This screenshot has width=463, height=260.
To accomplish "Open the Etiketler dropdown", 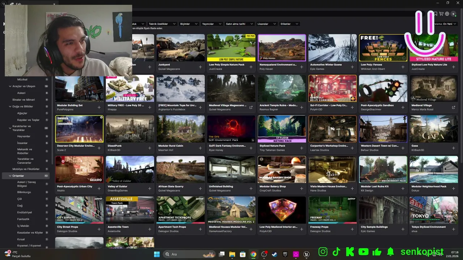I will coord(289,24).
